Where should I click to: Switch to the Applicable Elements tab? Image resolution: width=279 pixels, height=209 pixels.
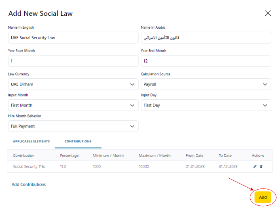click(x=31, y=142)
